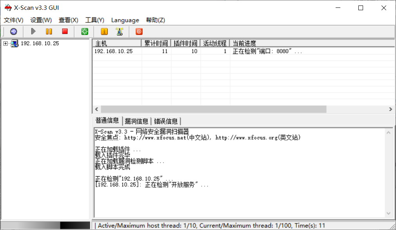Switch to the 漏洞信息 tab

136,120
